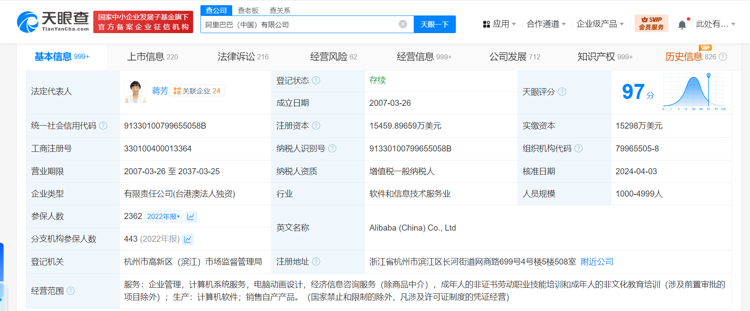Select the 法律诉讼 tab
Viewport: 750px width, 311px height.
(243, 57)
